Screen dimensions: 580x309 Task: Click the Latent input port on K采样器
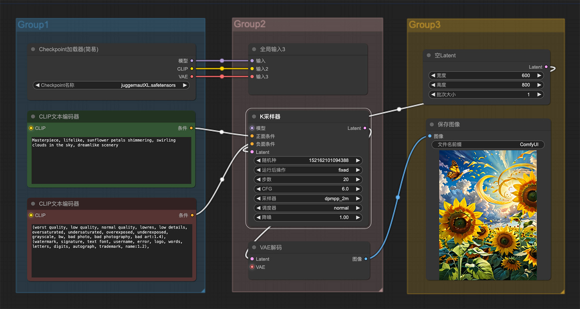(252, 152)
